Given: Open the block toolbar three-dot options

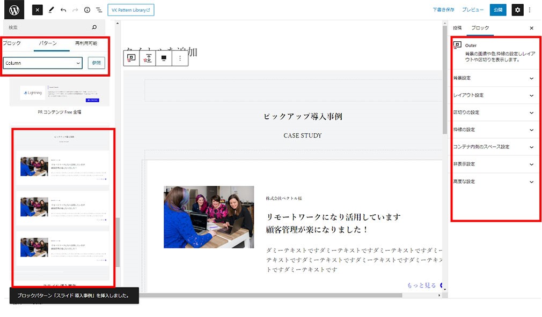Looking at the screenshot, I should (x=180, y=58).
